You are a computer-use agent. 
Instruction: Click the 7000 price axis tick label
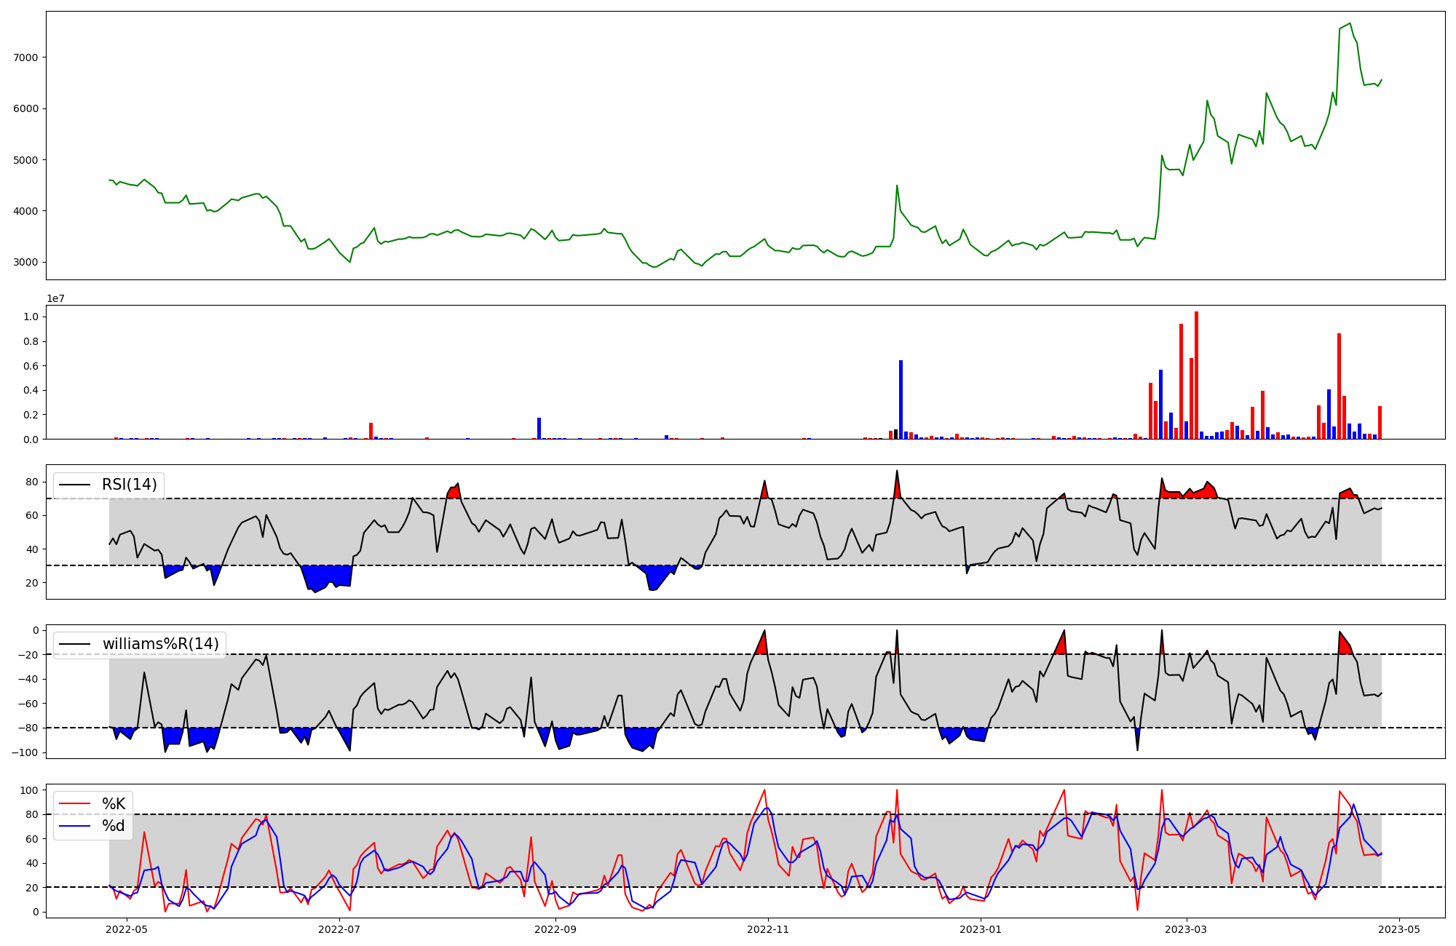(x=25, y=57)
